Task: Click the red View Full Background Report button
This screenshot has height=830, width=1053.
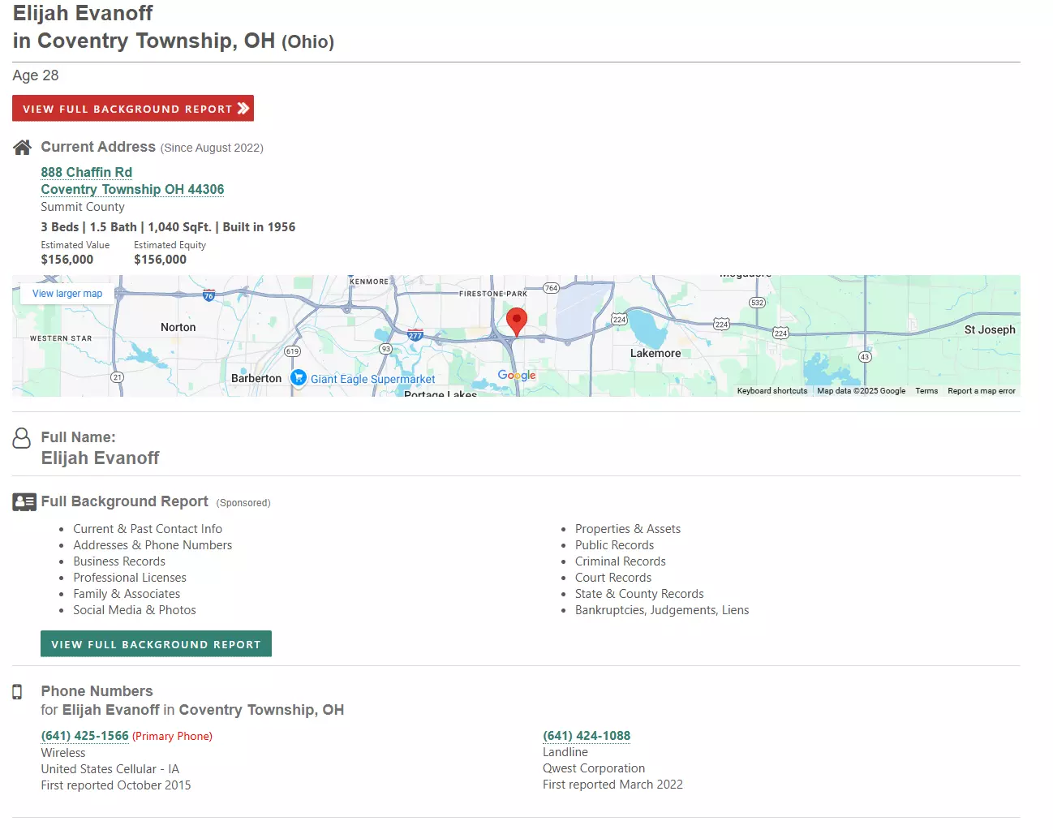Action: (x=133, y=108)
